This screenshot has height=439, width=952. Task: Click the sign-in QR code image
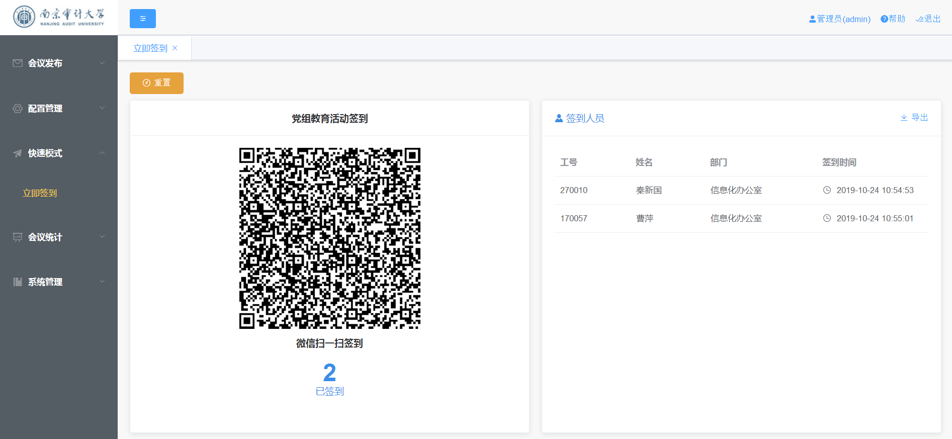pyautogui.click(x=330, y=238)
